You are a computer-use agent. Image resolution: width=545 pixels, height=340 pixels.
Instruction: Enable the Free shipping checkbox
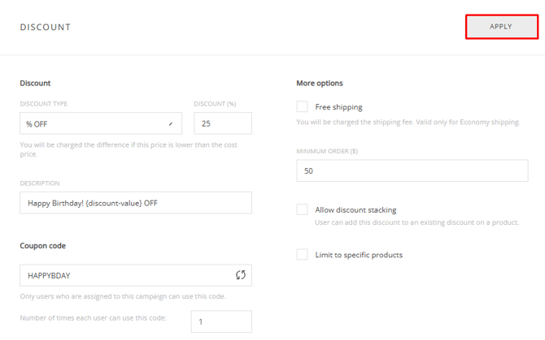(x=303, y=106)
